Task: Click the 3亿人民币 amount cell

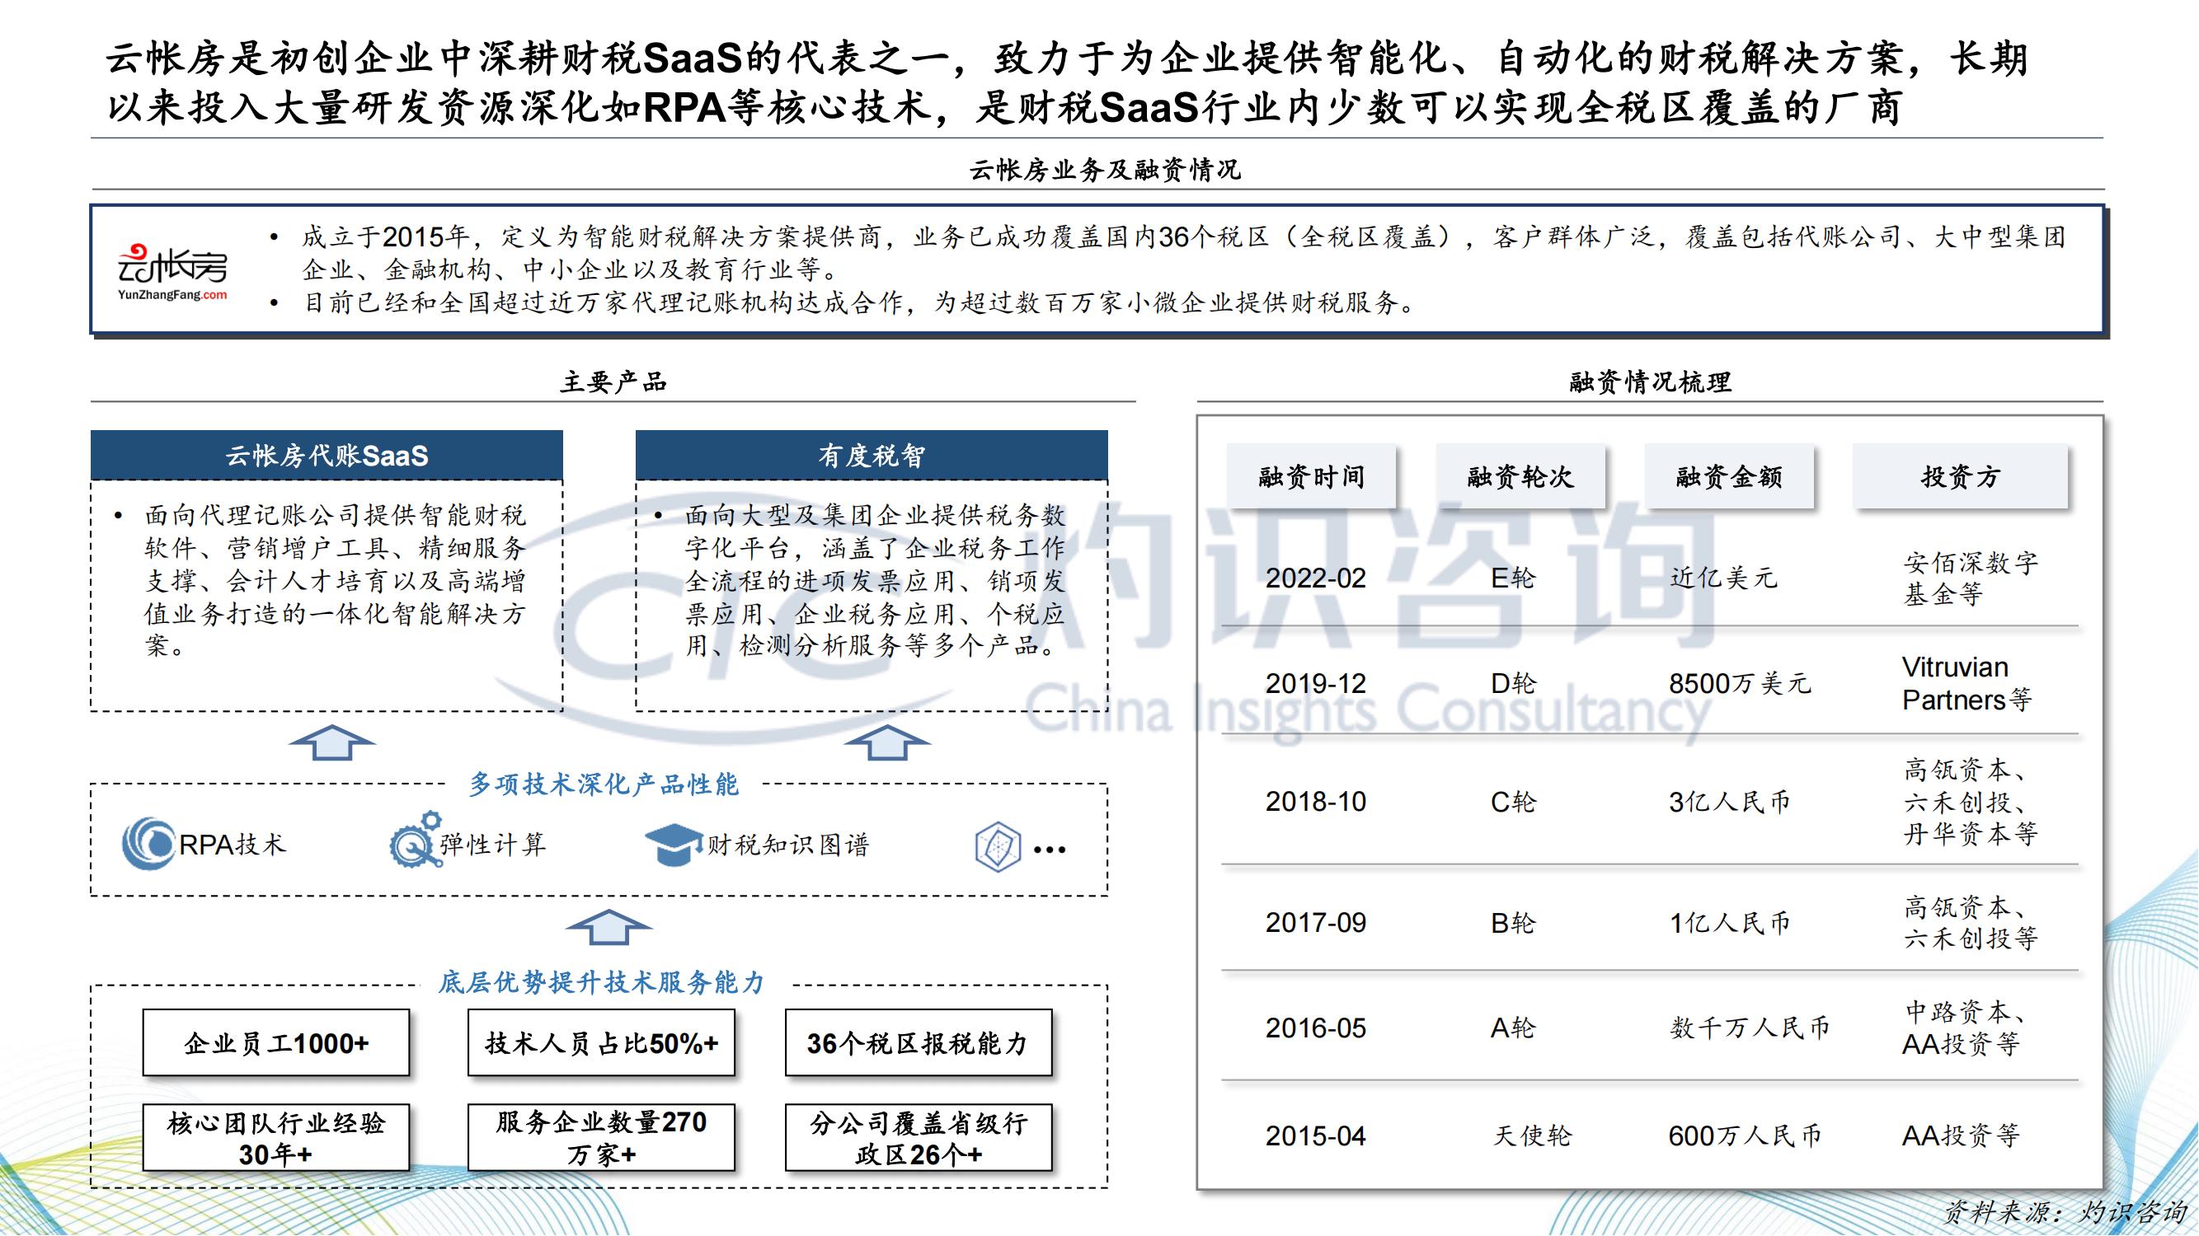Action: (1729, 802)
